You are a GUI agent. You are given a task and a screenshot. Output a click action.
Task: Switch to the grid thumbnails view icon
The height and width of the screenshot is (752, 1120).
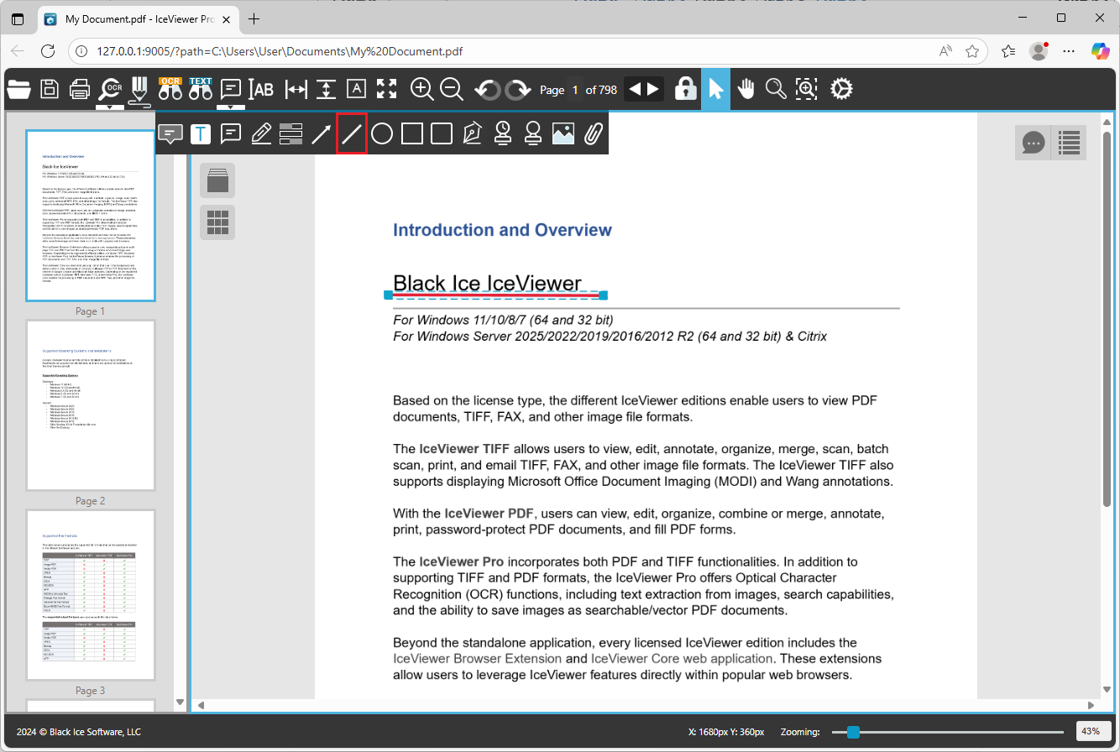217,222
